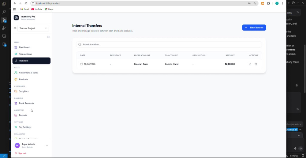This screenshot has height=158, width=306.
Task: Close the VS Code chat panel
Action: coord(303,3)
